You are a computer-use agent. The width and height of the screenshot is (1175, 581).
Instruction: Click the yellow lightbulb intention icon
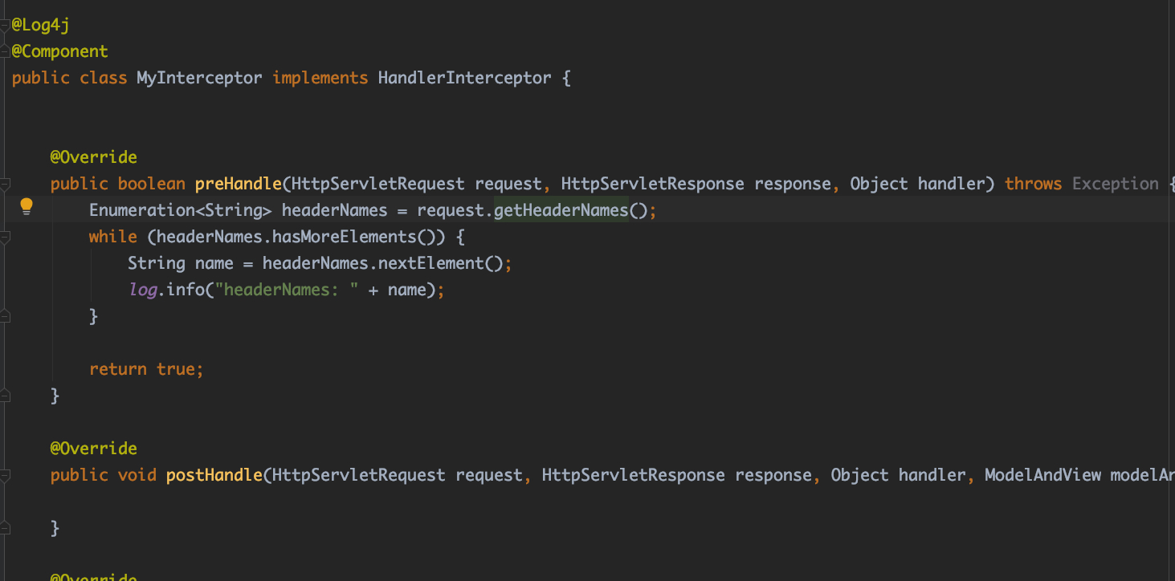tap(27, 206)
